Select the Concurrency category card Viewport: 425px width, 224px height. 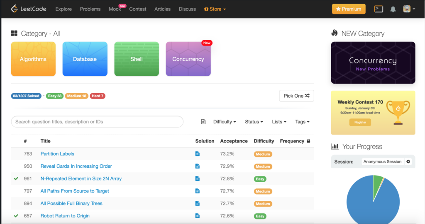188,59
